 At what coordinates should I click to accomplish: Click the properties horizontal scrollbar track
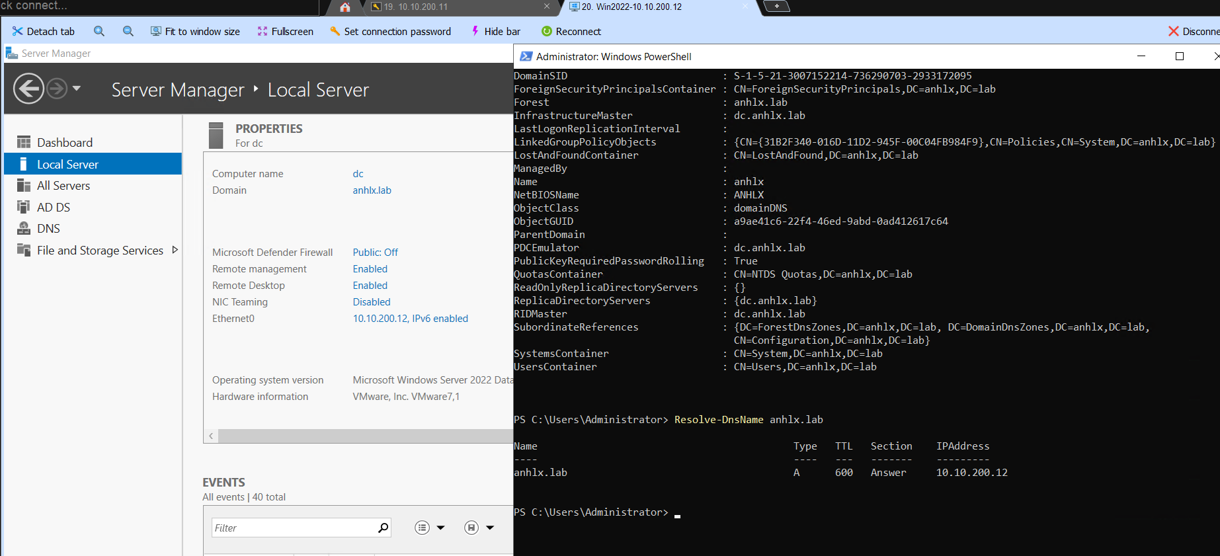[x=364, y=436]
